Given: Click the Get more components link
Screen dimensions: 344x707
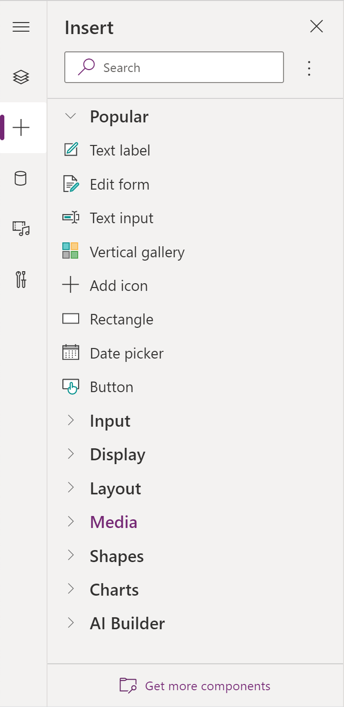Looking at the screenshot, I should (x=207, y=686).
